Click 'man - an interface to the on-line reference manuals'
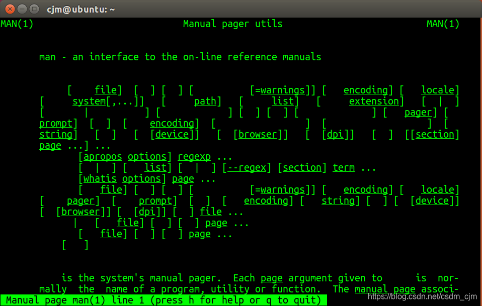Image resolution: width=482 pixels, height=306 pixels. coord(180,57)
